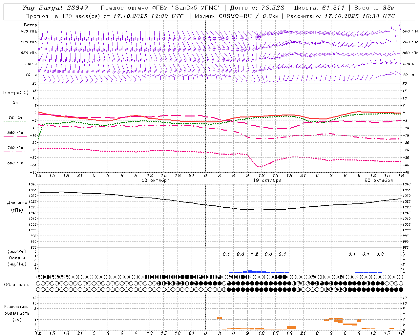The height and width of the screenshot is (336, 420).
Task: Click the precipitation amount "0.4"
Action: (x=282, y=254)
